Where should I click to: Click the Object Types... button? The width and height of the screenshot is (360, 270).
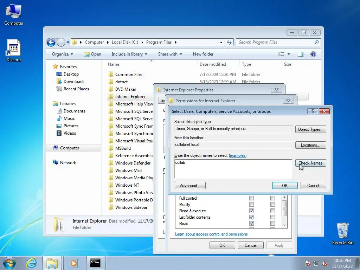click(310, 129)
